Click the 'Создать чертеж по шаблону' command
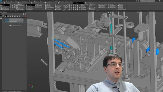Screen dimensions: 163x92 pos(102,5)
